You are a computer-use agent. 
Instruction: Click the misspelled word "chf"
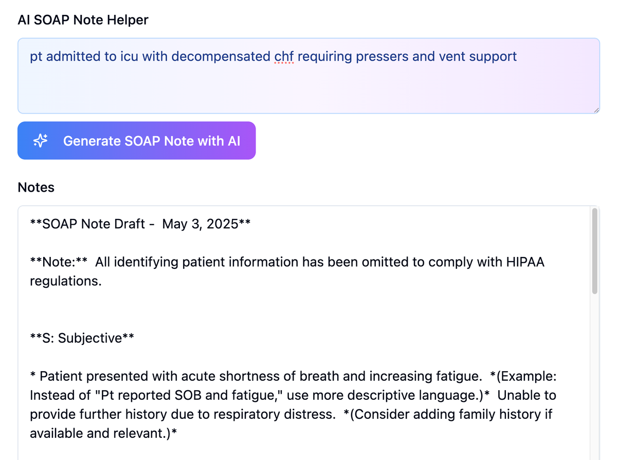[284, 57]
